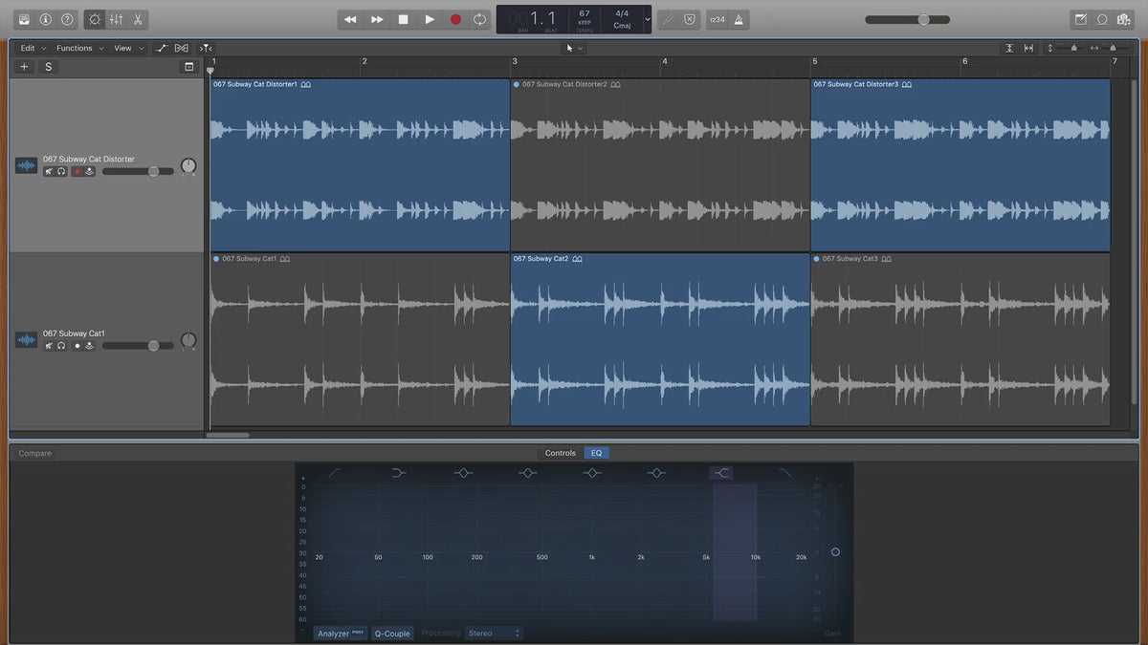Mute the 067 Subway Cat Distorter track
Screen dimensions: 1148x645
[49, 172]
